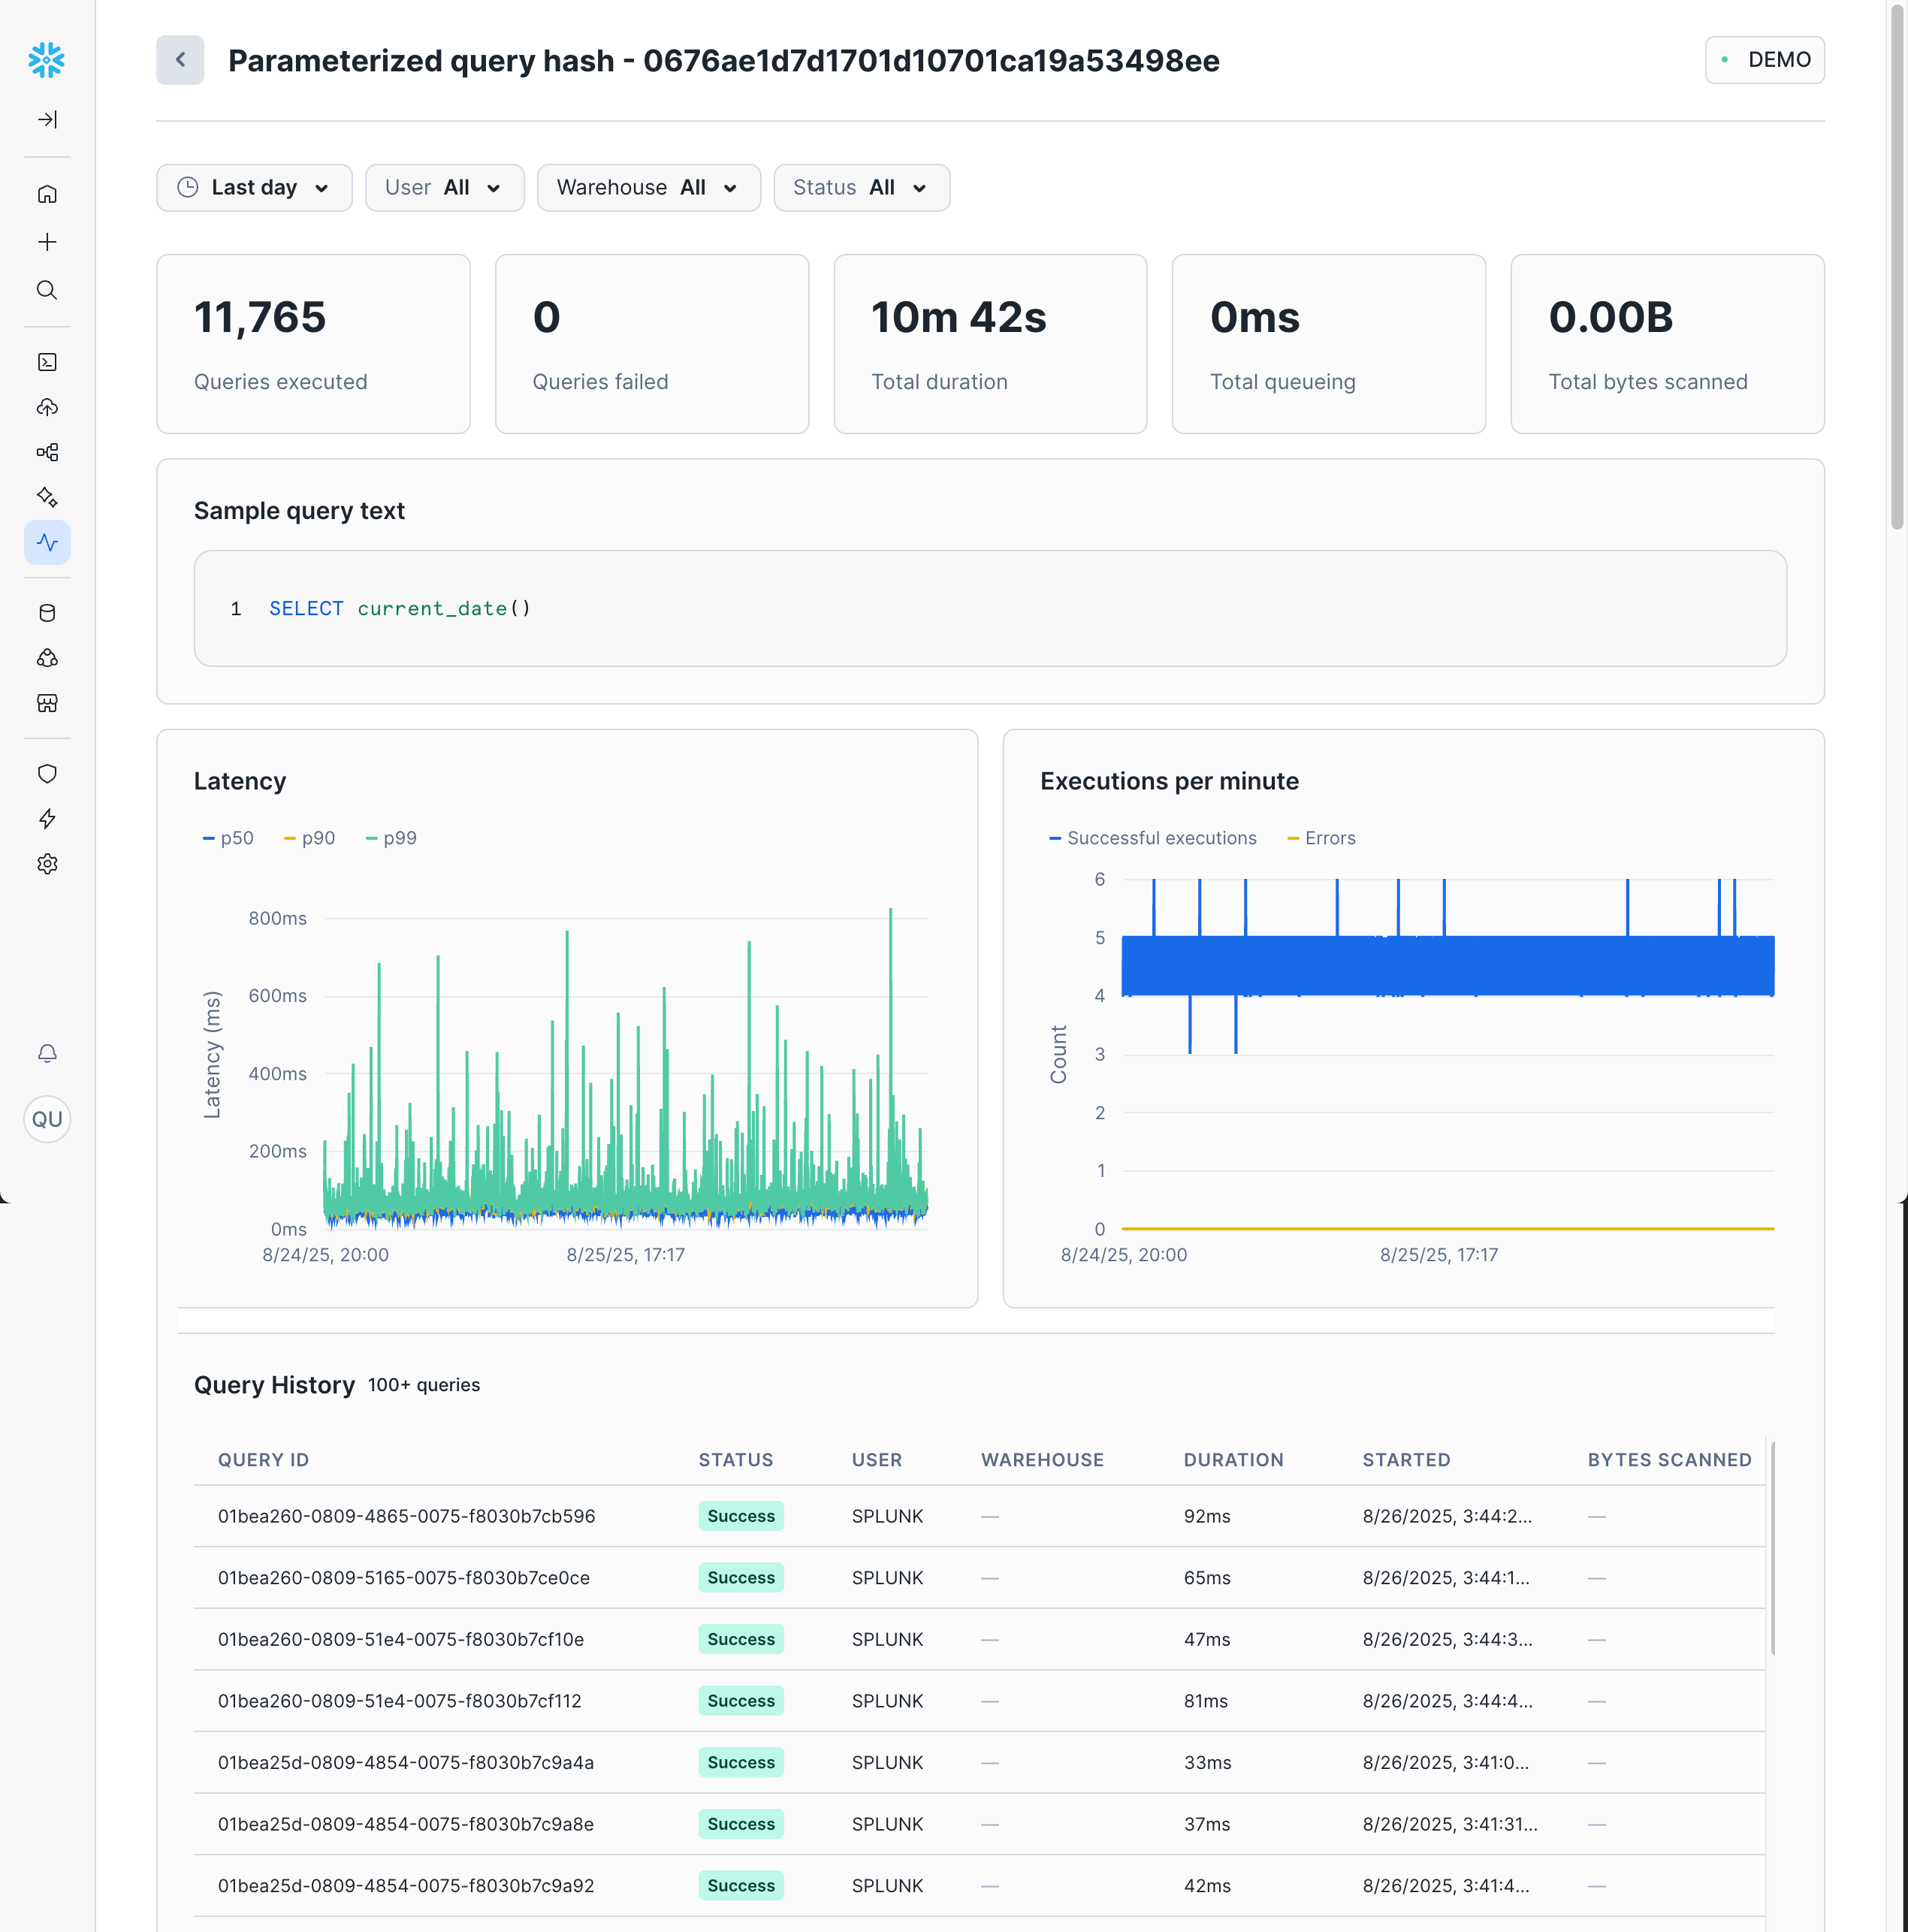Viewport: 1908px width, 1932px height.
Task: Open the Home sidebar icon
Action: point(47,194)
